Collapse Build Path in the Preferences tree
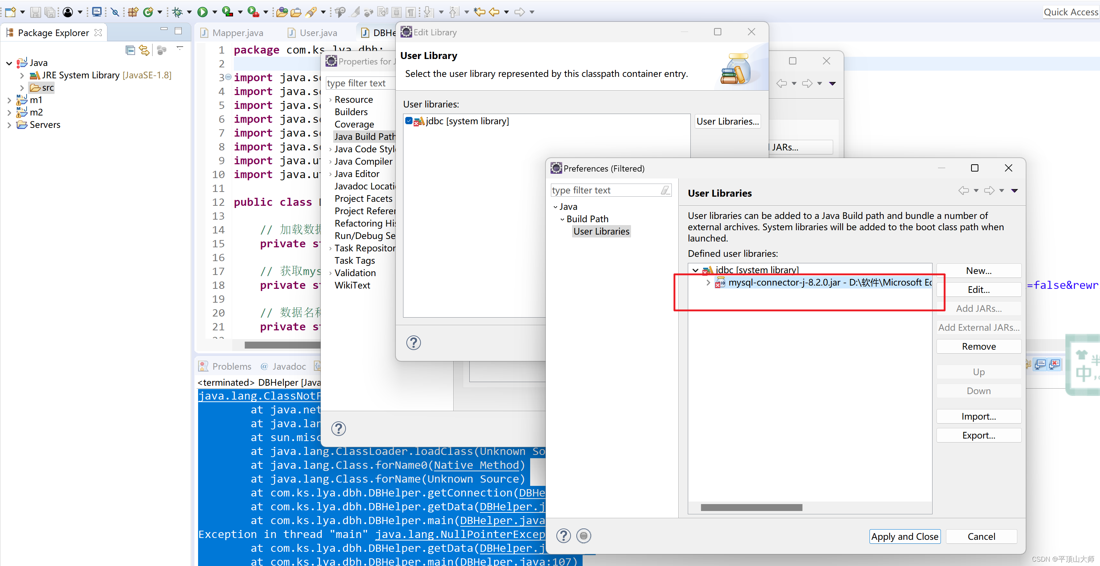1100x566 pixels. pos(562,219)
